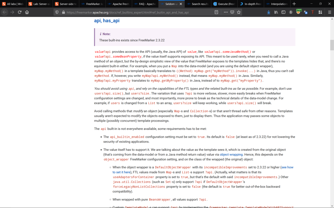This screenshot has width=334, height=208.
Task: Switch to Lab: Server-side tab
Action: [40, 4]
